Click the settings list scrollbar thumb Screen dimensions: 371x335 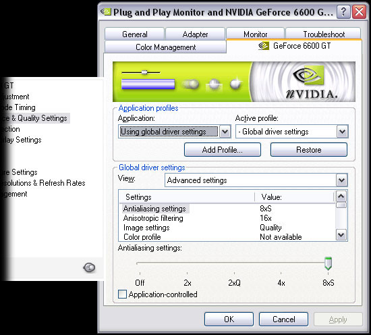point(341,205)
